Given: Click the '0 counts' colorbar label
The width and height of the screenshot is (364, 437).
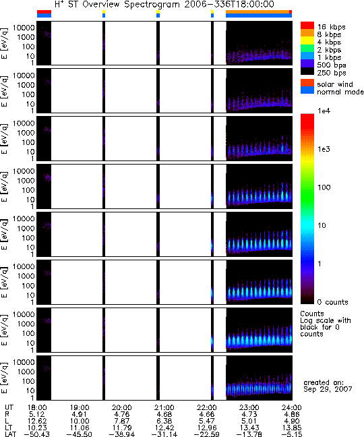Looking at the screenshot, I should (x=333, y=302).
